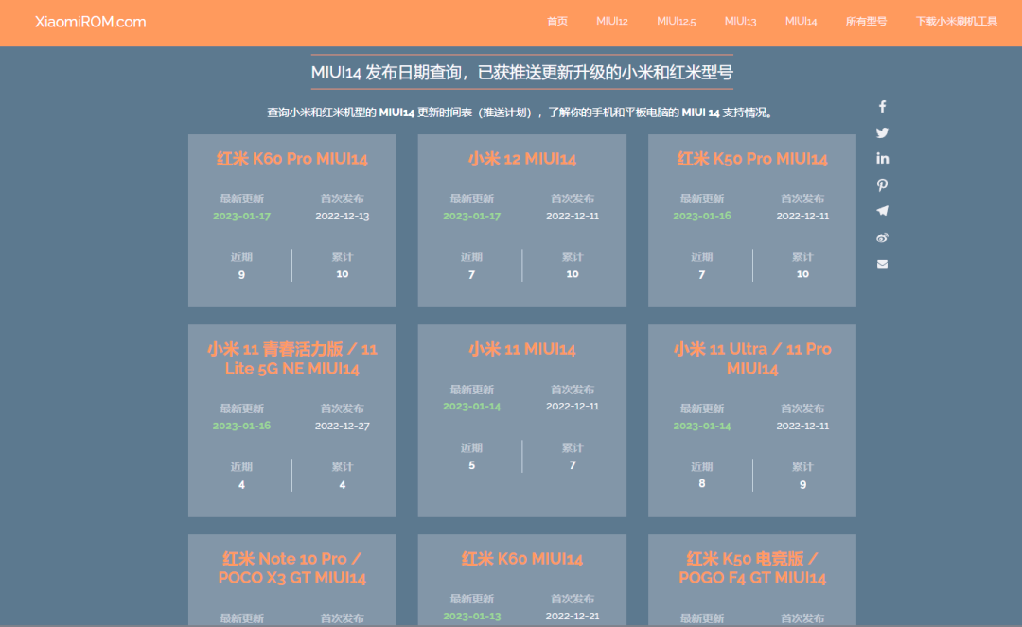
Task: Switch to the MIUI13 section
Action: 739,19
